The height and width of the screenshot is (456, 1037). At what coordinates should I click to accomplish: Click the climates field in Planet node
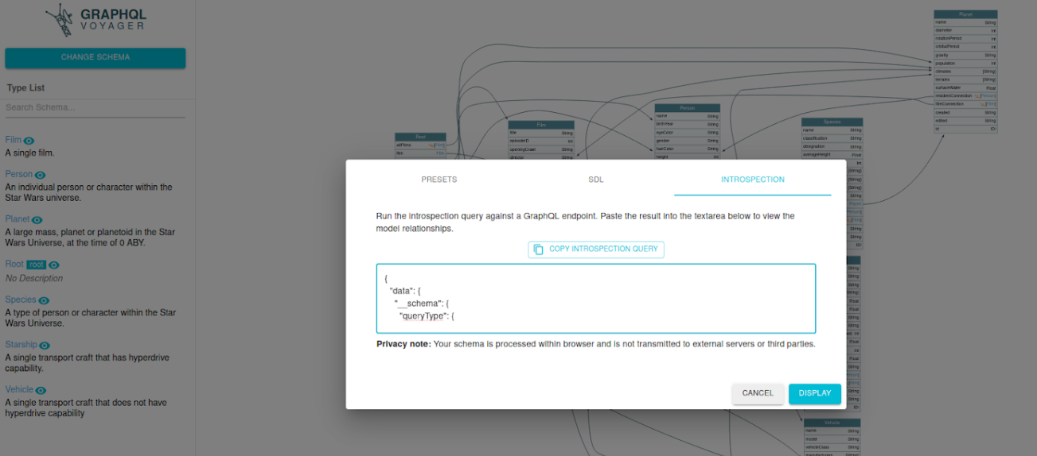(x=965, y=71)
